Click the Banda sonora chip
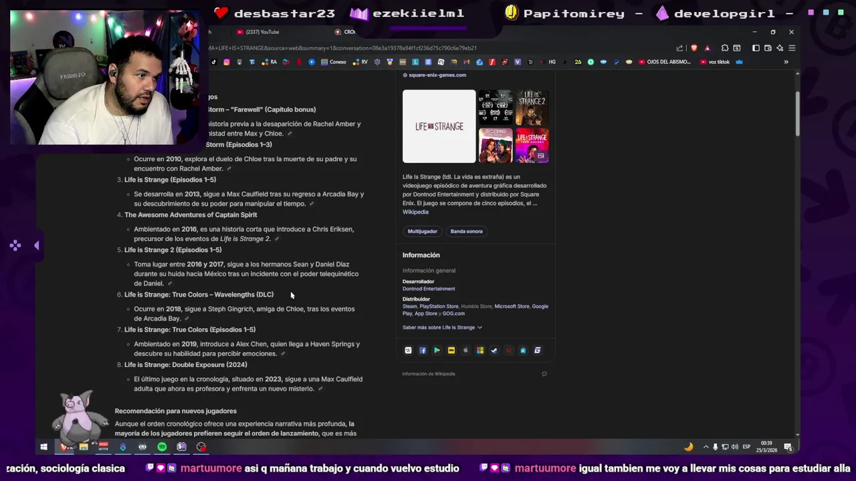 466,231
